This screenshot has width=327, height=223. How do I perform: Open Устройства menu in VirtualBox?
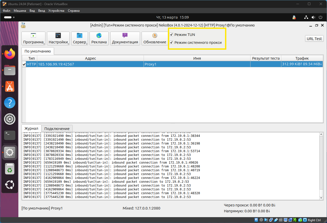pyautogui.click(x=56, y=11)
